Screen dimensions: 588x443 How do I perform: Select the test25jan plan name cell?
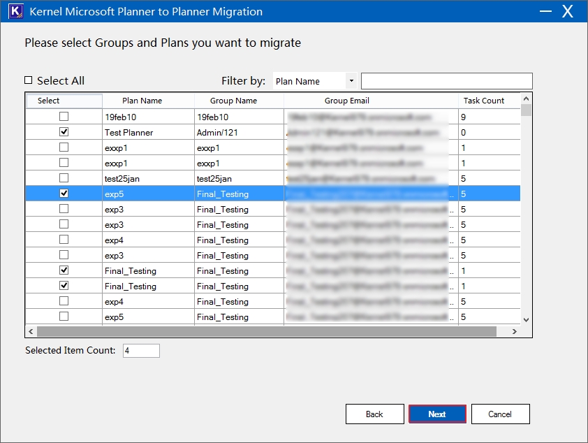pos(148,179)
